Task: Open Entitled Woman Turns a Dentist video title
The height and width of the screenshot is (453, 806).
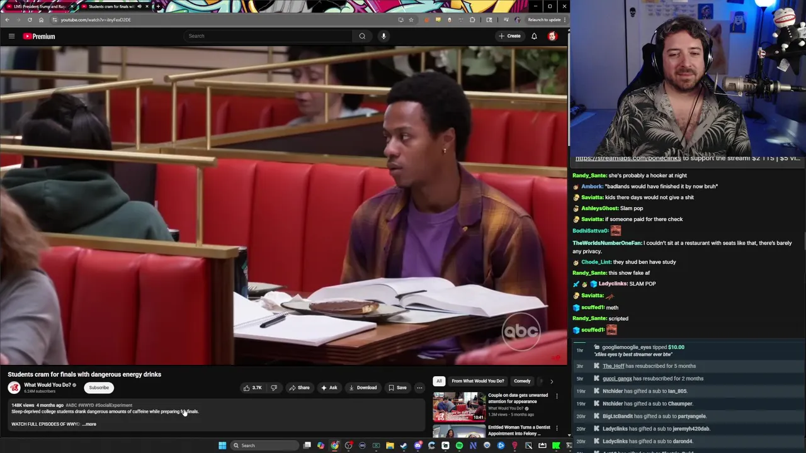Action: pyautogui.click(x=519, y=430)
